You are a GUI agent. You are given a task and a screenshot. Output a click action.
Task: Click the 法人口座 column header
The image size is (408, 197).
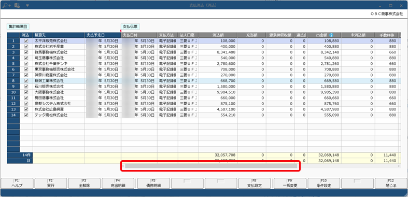(x=188, y=35)
